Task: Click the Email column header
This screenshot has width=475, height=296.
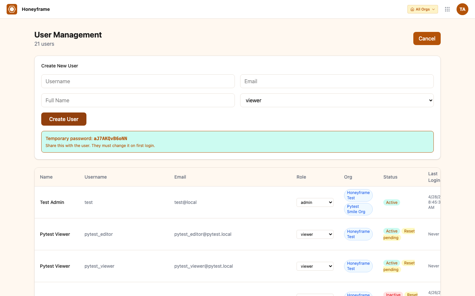Action: 180,177
